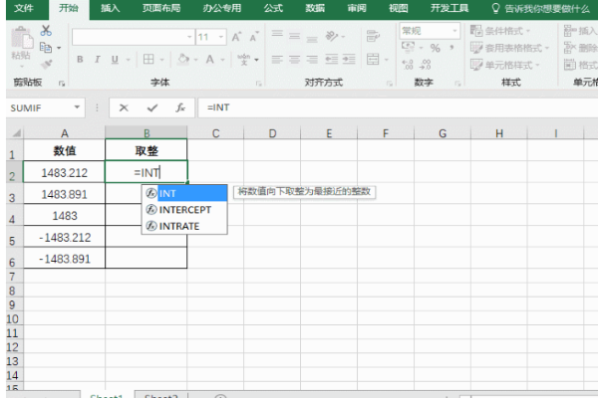The image size is (598, 398).
Task: Toggle Italic formatting
Action: pyautogui.click(x=98, y=60)
